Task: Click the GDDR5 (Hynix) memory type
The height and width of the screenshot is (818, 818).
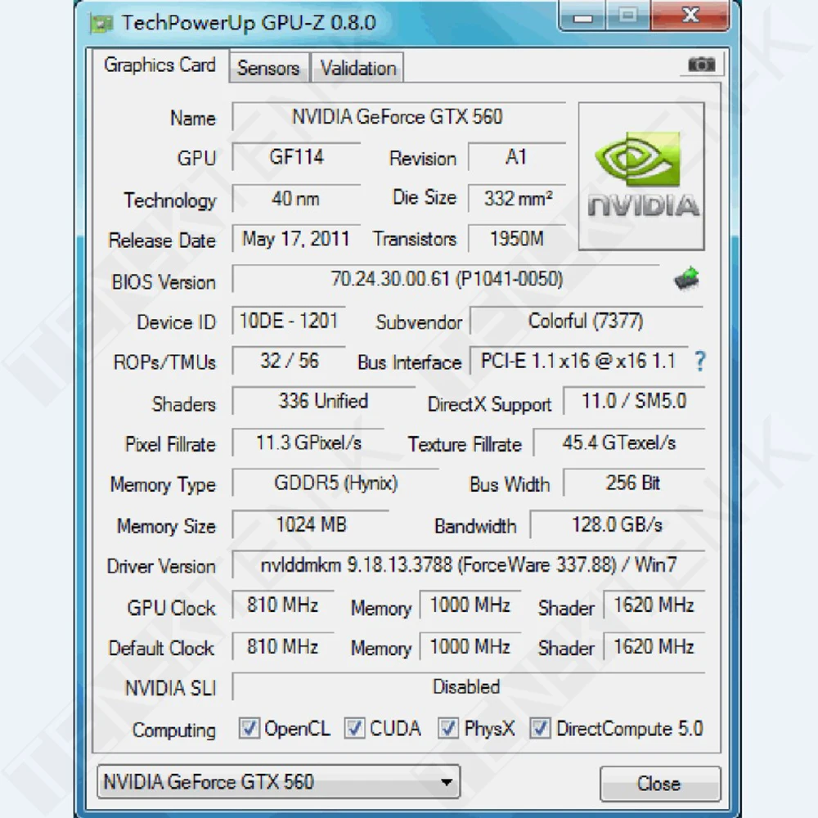Action: (335, 483)
